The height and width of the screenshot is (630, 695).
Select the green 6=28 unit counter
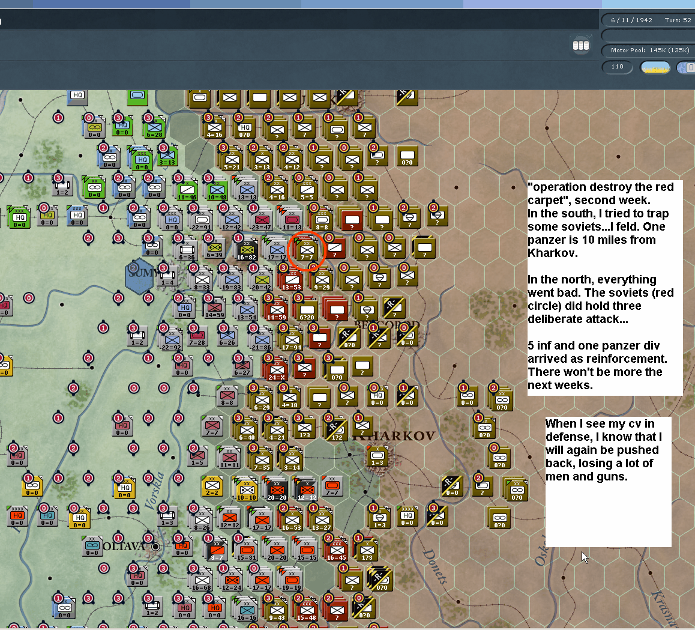[x=154, y=128]
